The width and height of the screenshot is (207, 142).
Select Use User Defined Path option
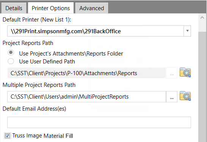pyautogui.click(x=11, y=61)
